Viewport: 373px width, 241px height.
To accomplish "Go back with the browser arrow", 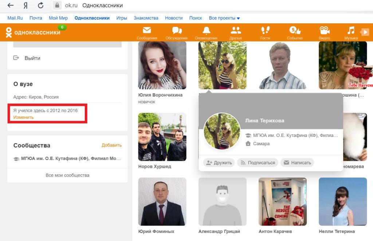I will (11, 5).
